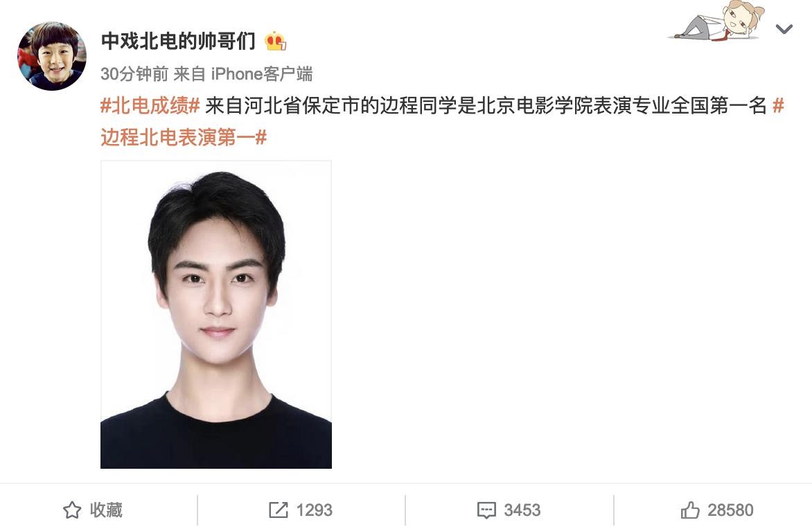Click the crown membership badge icon
Viewport: 812px width, 529px height.
(x=276, y=41)
